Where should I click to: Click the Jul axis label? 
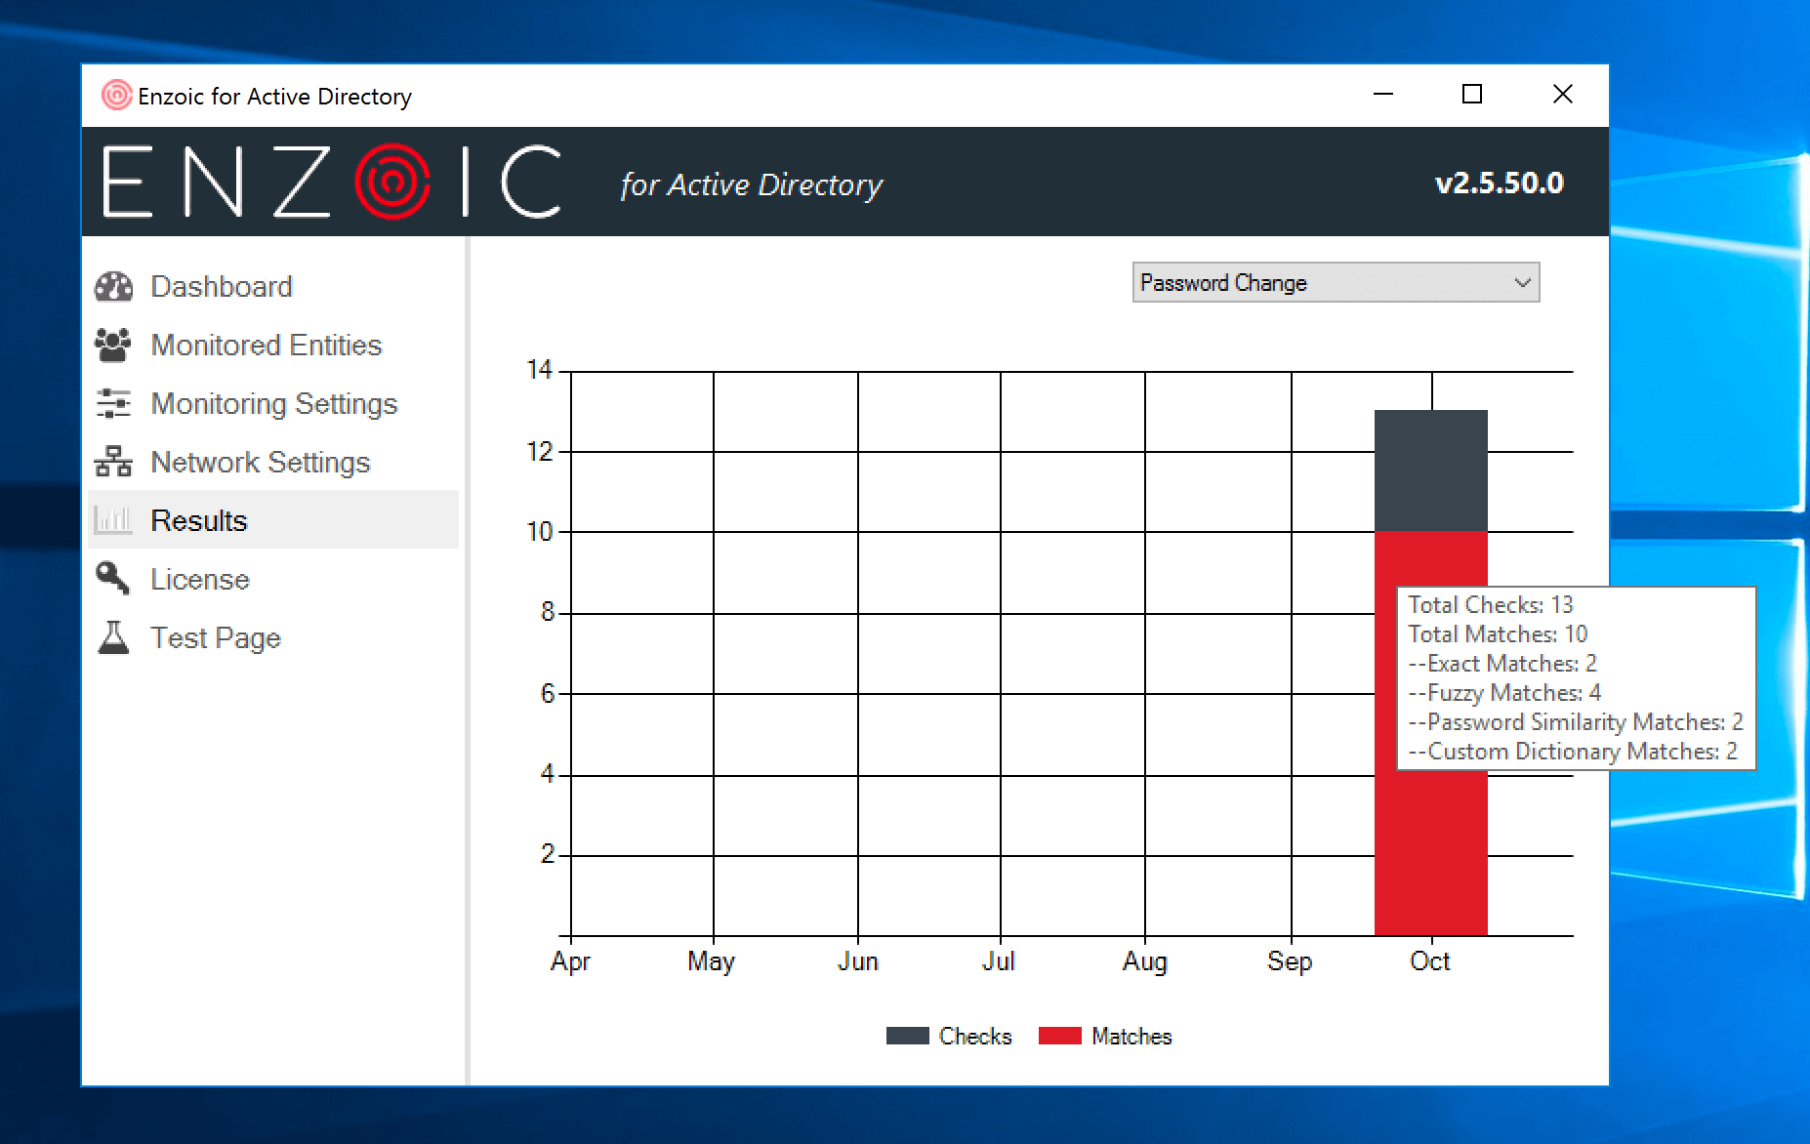(x=999, y=961)
